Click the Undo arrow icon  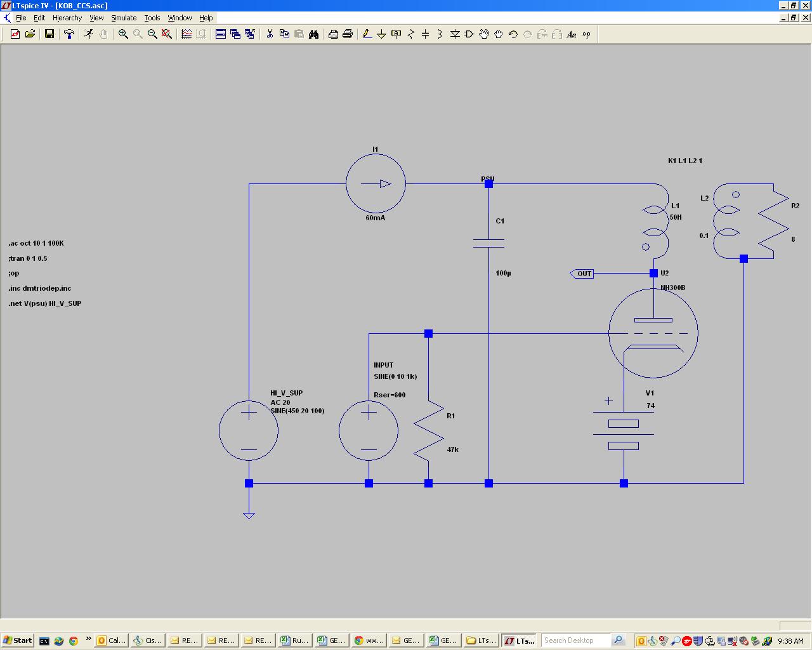(513, 34)
